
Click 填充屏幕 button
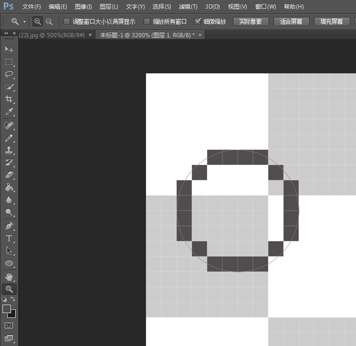332,21
